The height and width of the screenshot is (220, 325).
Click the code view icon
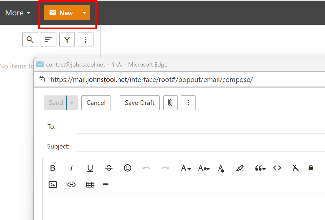[x=277, y=168]
